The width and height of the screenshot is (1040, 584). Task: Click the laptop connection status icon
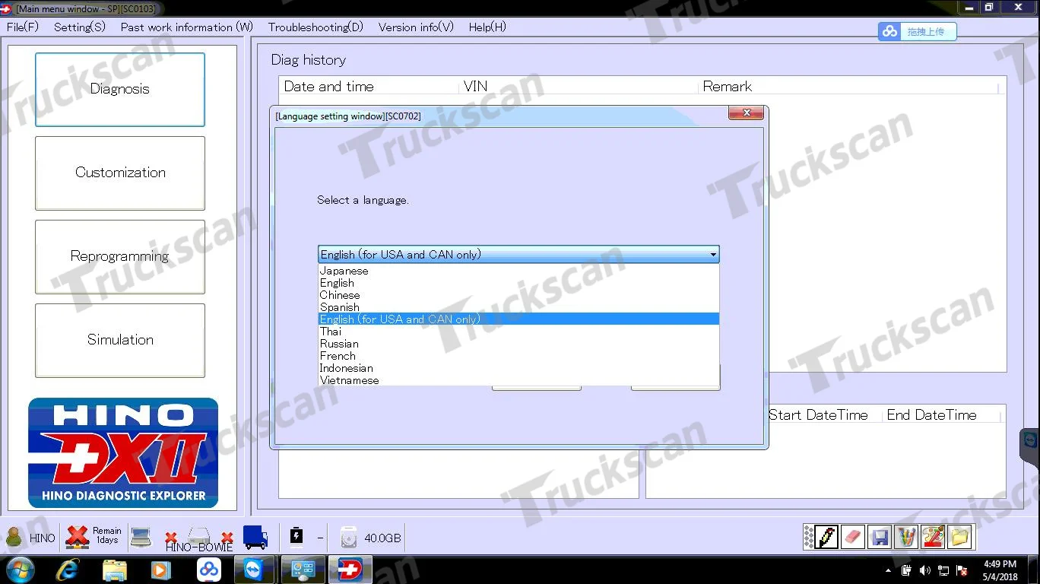coord(141,537)
